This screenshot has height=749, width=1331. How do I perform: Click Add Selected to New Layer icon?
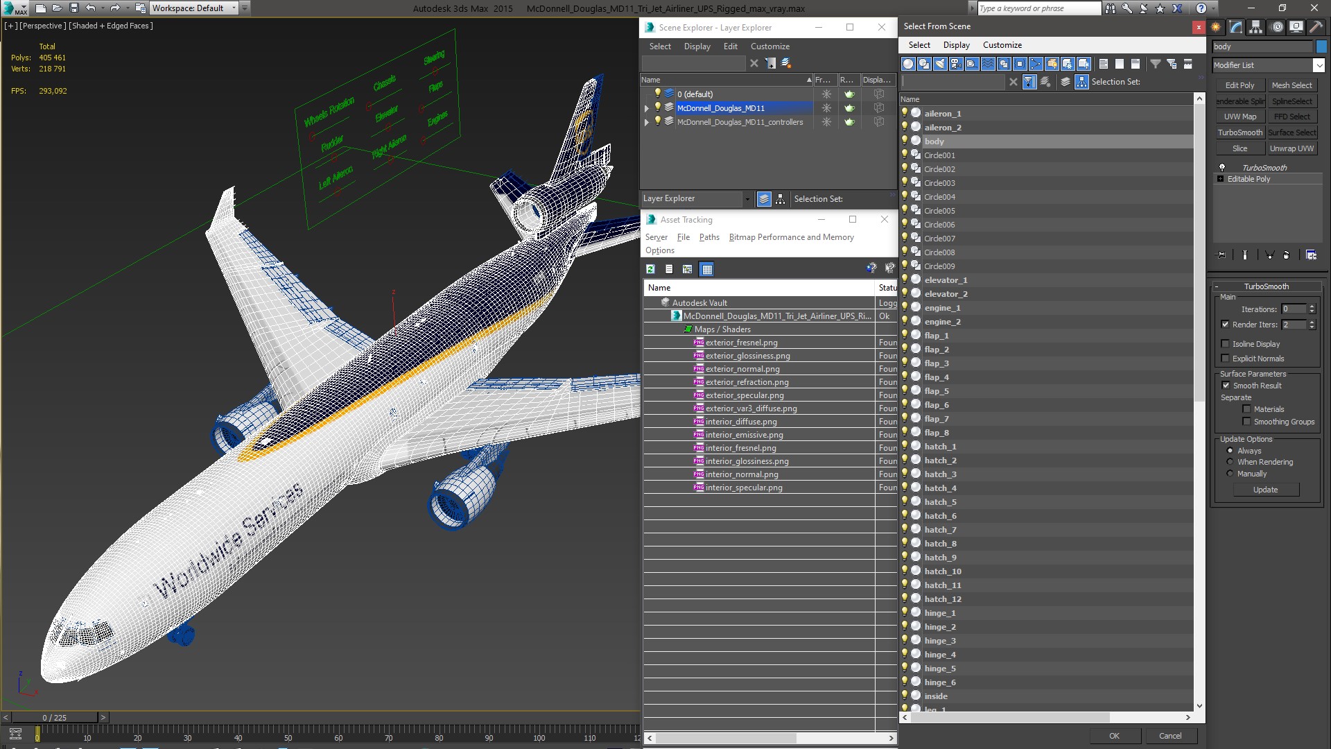point(786,63)
